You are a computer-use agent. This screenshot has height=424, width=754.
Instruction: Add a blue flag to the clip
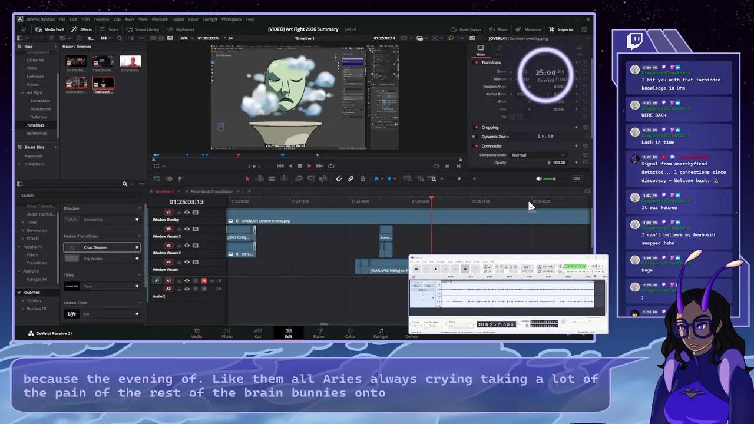coord(376,179)
